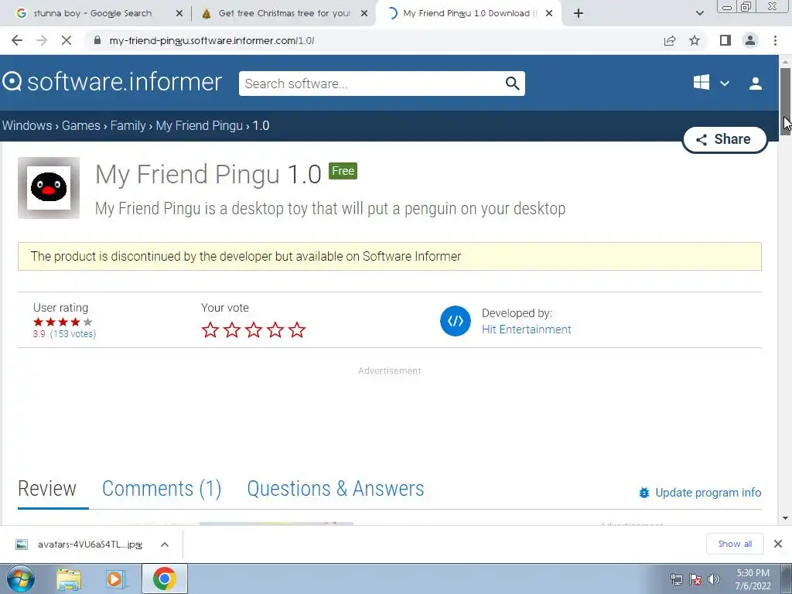792x594 pixels.
Task: Click the Windows breadcrumb link
Action: tap(27, 125)
